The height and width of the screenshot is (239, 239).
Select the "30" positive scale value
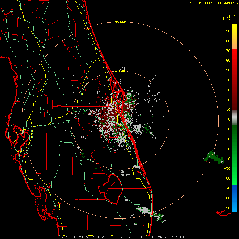point(228,90)
